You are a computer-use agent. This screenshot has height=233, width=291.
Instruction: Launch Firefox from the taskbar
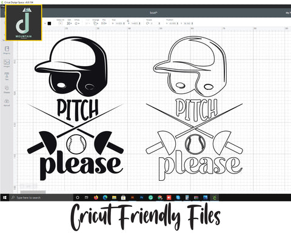pos(96,197)
